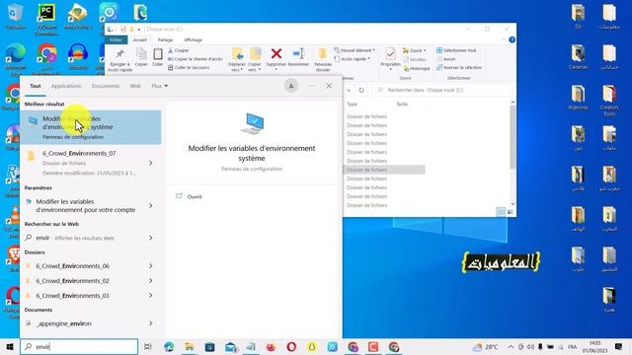Click 'Sélectionner tout' in ribbon
This screenshot has height=355, width=632.
coord(456,50)
